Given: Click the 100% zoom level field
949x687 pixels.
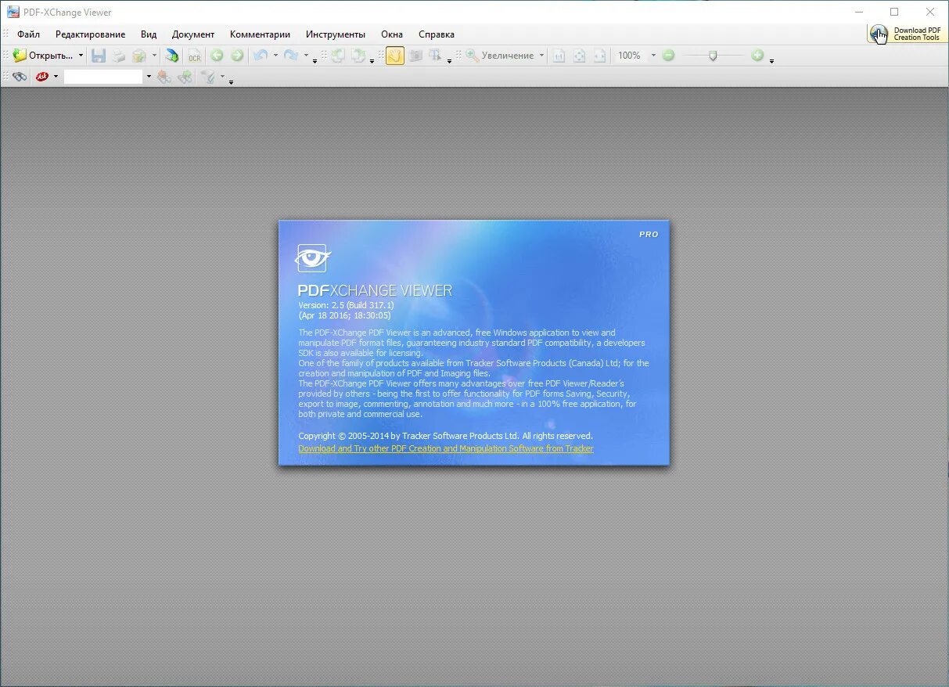Looking at the screenshot, I should pyautogui.click(x=631, y=56).
